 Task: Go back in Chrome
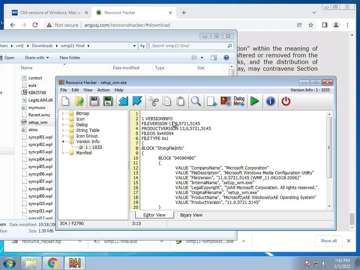[13, 25]
